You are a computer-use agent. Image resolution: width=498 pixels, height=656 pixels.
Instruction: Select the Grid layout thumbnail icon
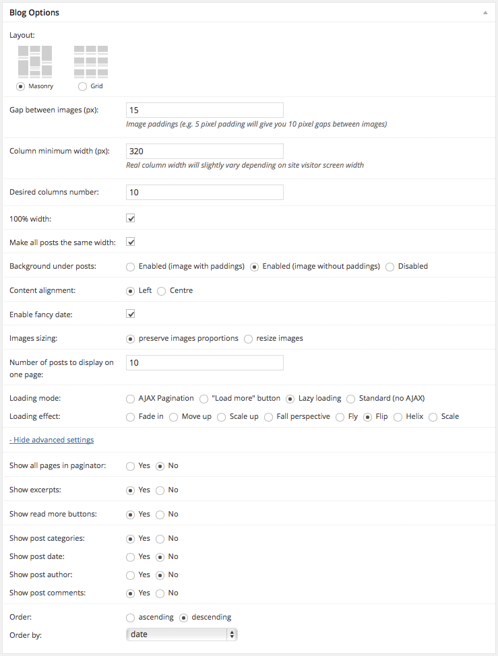(x=90, y=62)
